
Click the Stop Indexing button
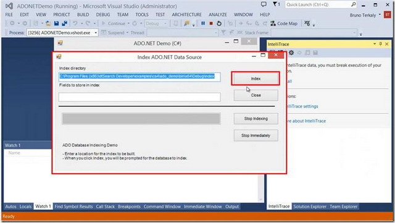[256, 119]
